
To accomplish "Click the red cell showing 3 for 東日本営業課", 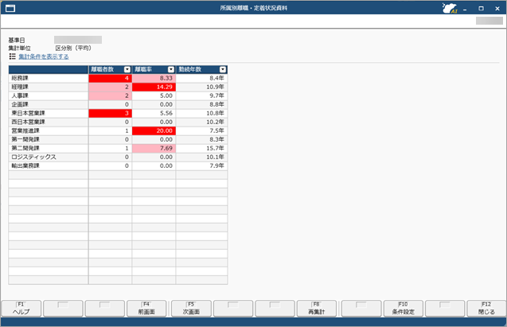I will pyautogui.click(x=111, y=113).
